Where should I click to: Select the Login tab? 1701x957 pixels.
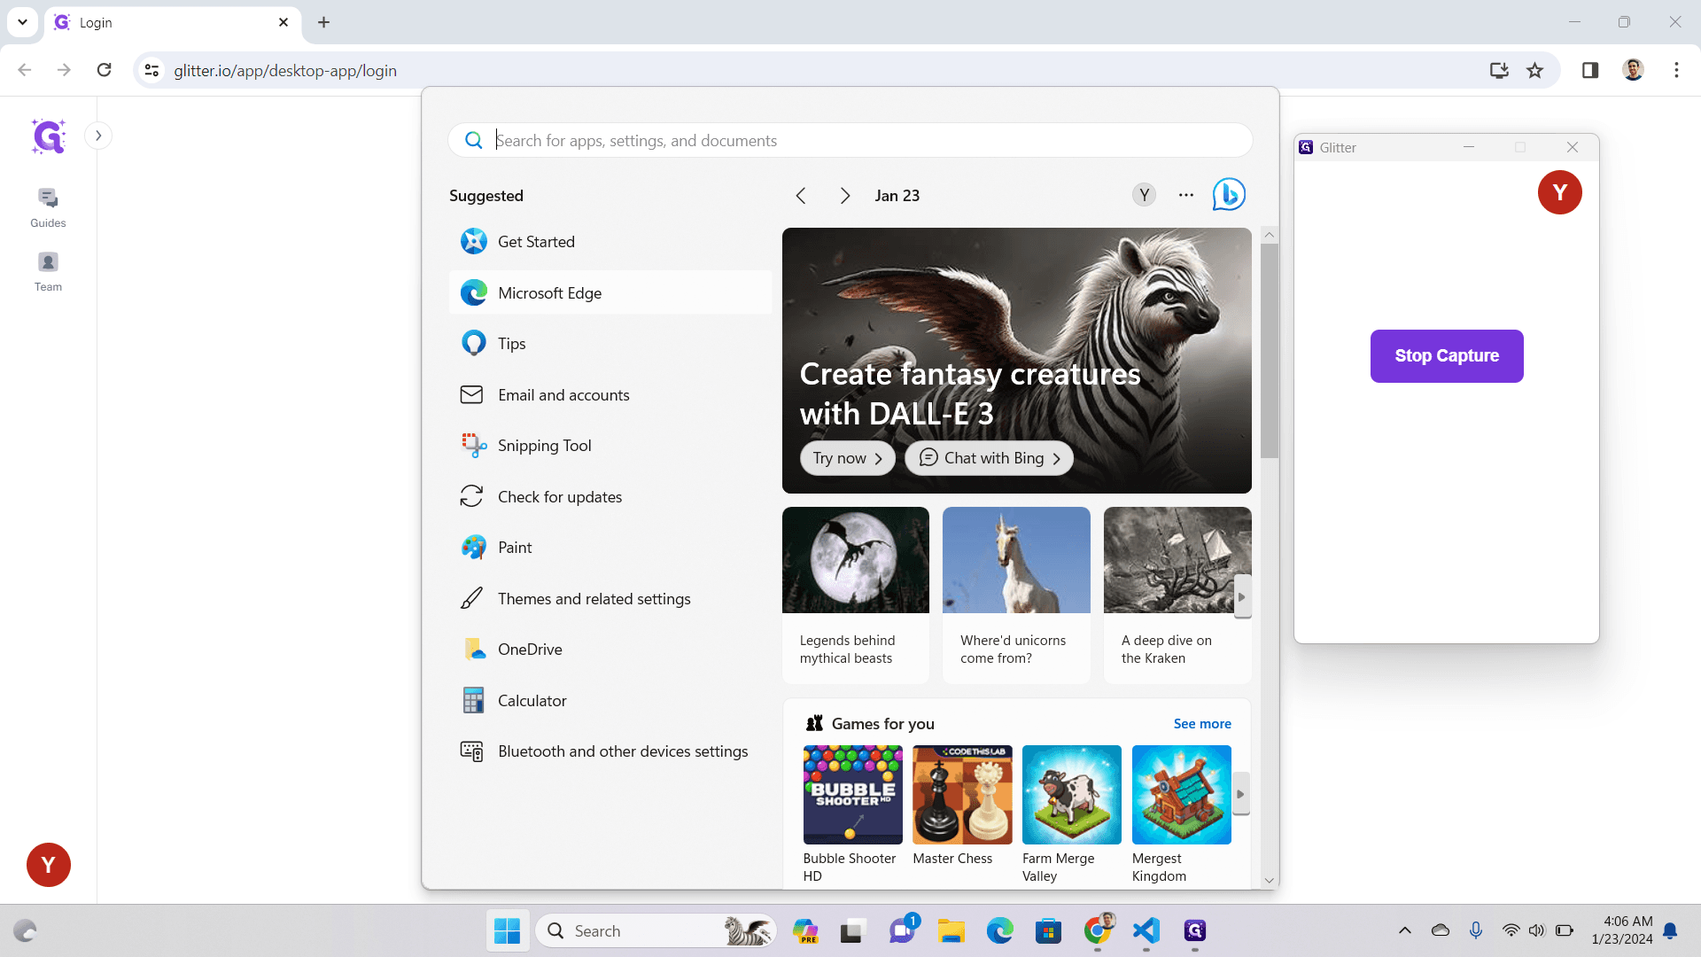tap(173, 22)
